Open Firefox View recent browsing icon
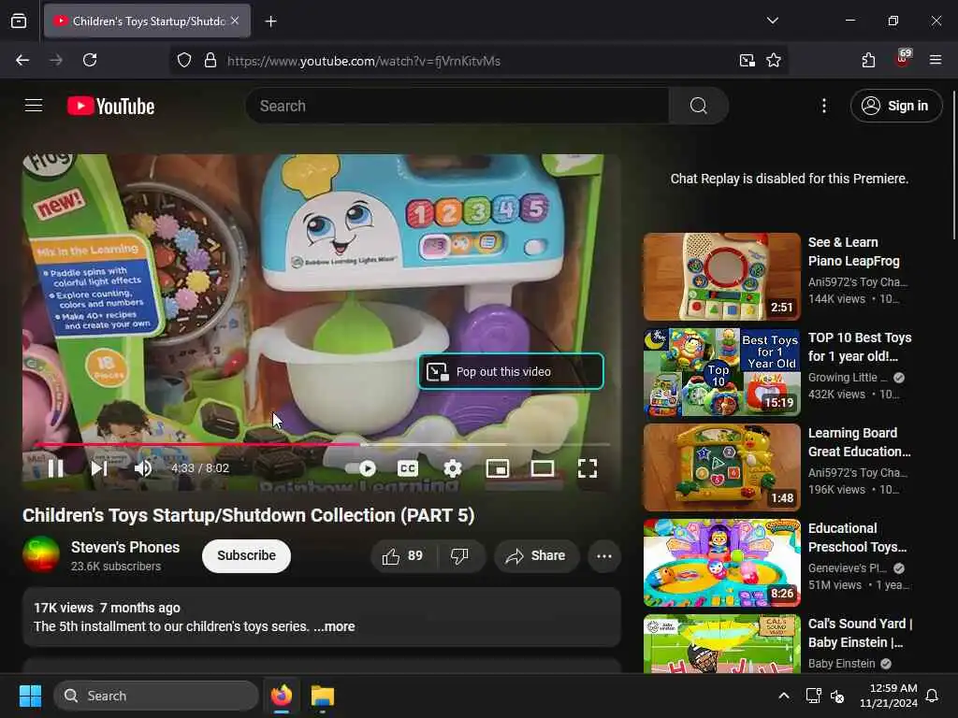Image resolution: width=958 pixels, height=718 pixels. [19, 22]
